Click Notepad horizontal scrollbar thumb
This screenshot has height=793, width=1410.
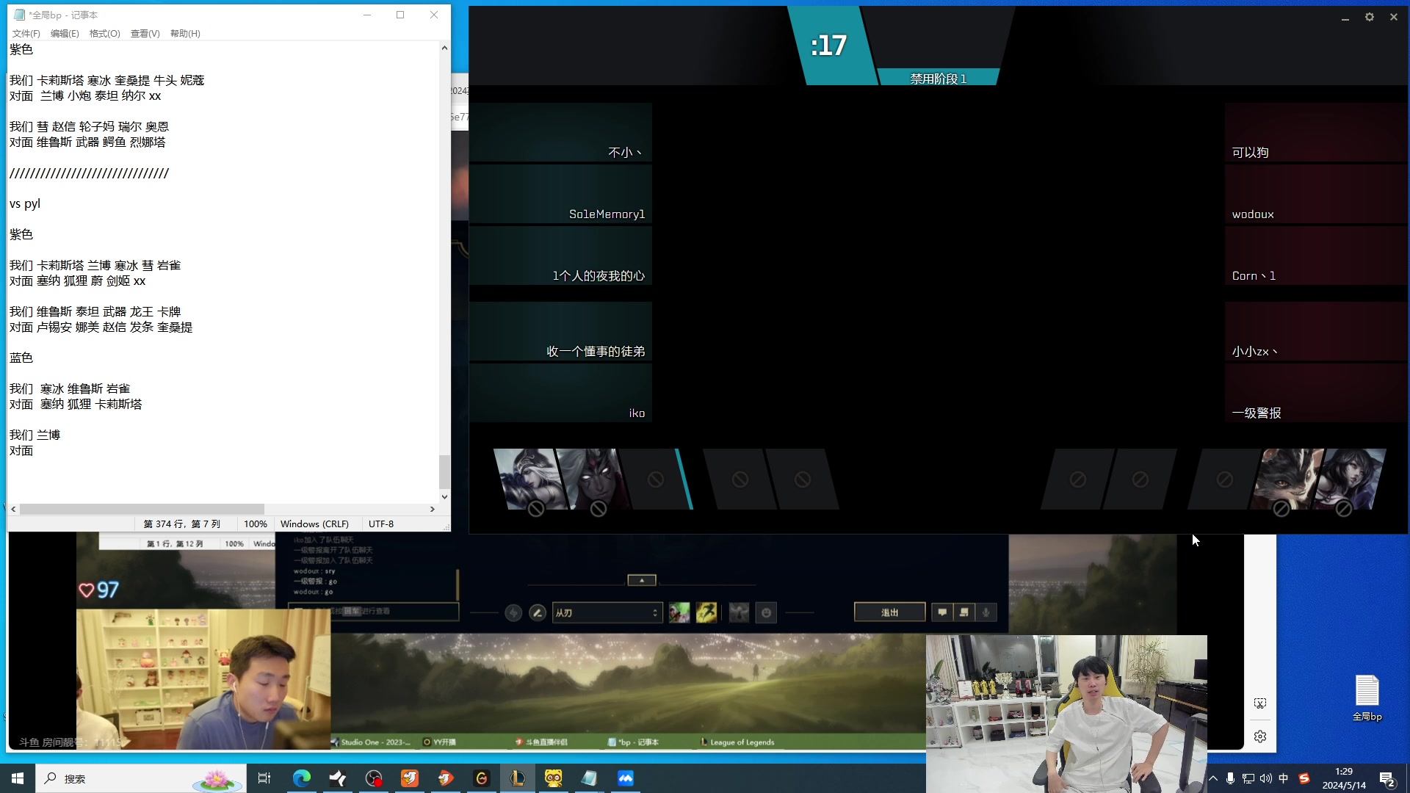click(142, 509)
